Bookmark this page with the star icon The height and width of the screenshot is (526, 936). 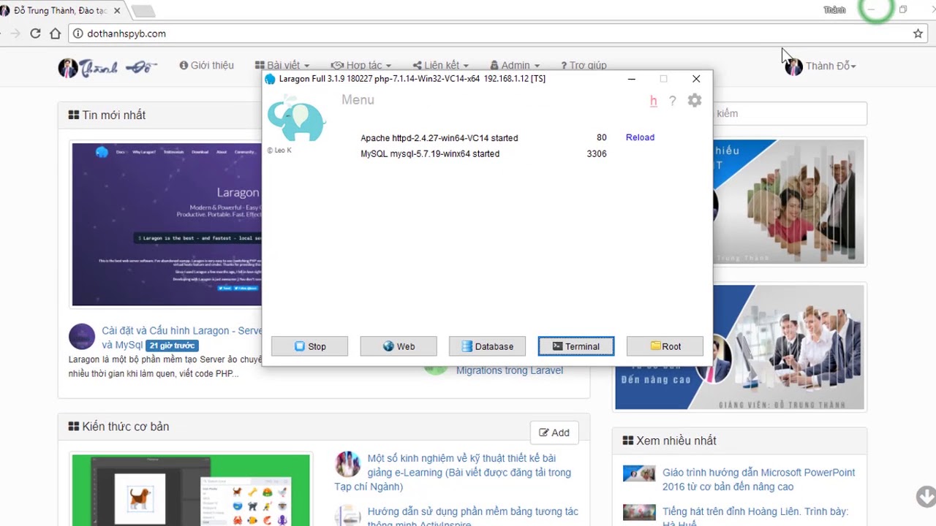tap(918, 34)
